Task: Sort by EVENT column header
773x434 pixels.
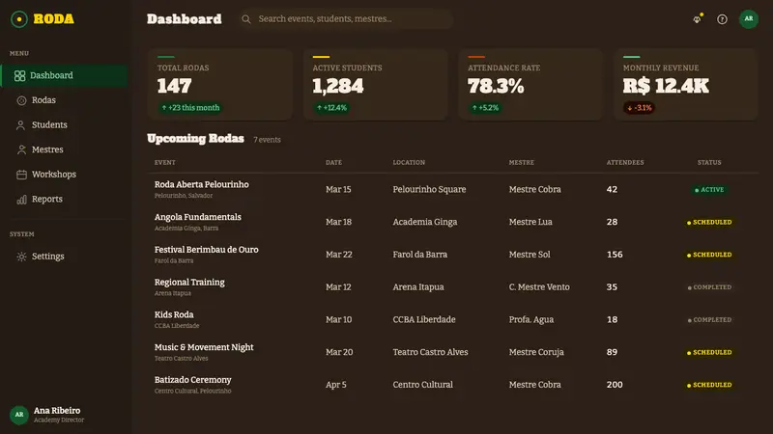Action: [164, 162]
